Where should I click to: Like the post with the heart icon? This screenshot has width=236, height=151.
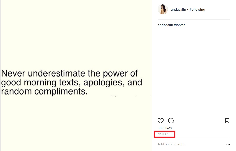coord(161,121)
